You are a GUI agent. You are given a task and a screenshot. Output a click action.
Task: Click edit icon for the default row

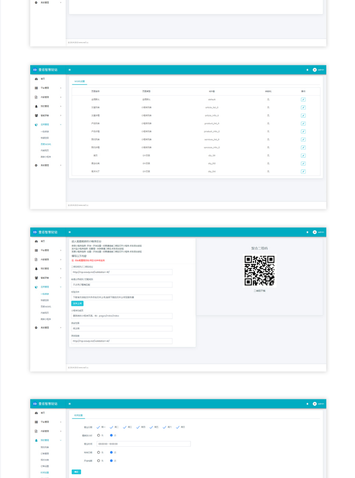[x=303, y=99]
